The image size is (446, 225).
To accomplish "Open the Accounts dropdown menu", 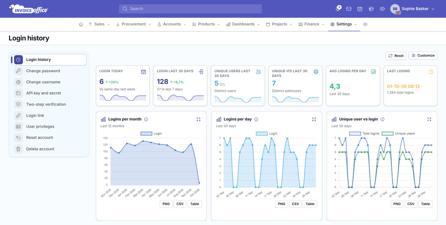I will point(172,24).
